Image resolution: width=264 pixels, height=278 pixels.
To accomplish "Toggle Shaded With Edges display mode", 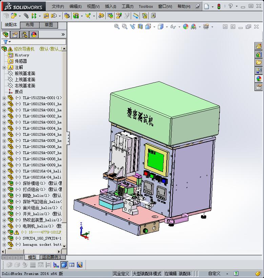I will point(64,265).
